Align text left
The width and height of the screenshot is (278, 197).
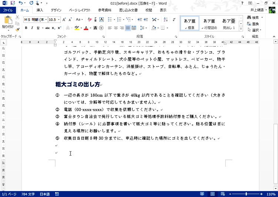pyautogui.click(x=110, y=28)
